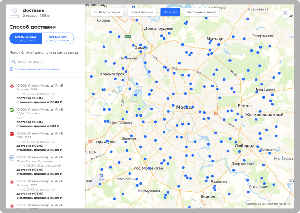This screenshot has height=213, width=300.
Task: Click the 24/7 working hours text
Action: click(x=20, y=118)
